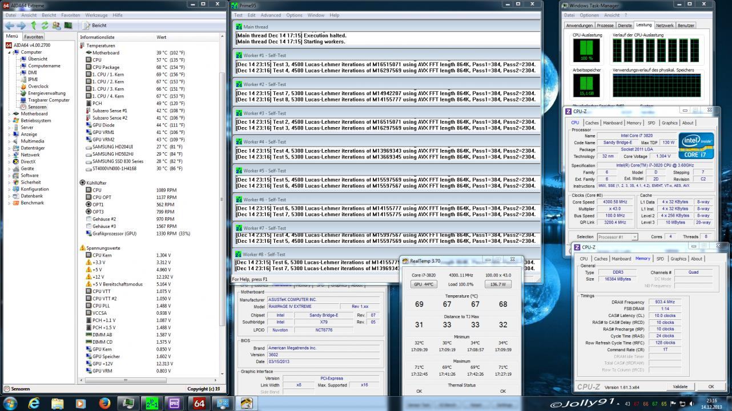The image size is (732, 411).
Task: Click AIDA64 forward arrow toolbar icon
Action: (x=21, y=26)
